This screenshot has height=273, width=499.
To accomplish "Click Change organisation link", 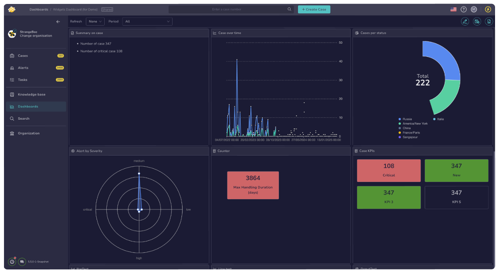I will (36, 36).
